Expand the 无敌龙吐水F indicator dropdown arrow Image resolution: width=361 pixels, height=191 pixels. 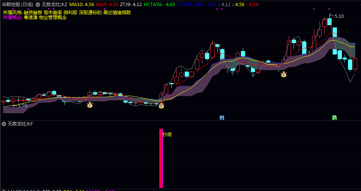click(x=4, y=124)
